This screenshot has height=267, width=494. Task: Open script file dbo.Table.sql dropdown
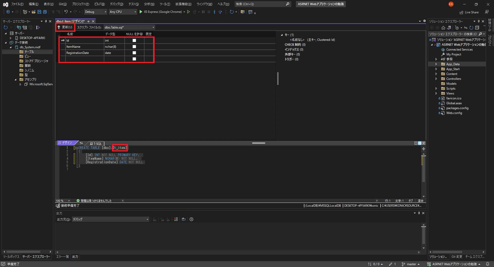pyautogui.click(x=129, y=27)
